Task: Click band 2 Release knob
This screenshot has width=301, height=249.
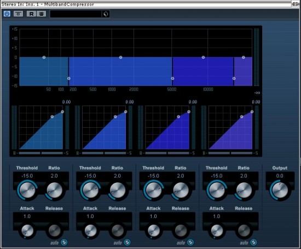Action: [118, 230]
